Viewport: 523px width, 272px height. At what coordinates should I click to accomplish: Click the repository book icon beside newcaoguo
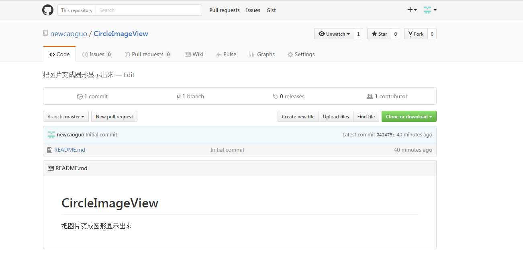(45, 33)
